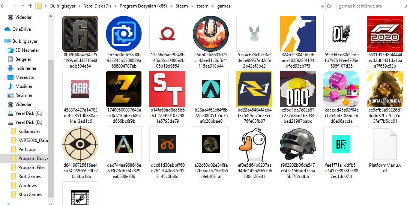The height and width of the screenshot is (205, 407).
Task: Navigate to Program Dosyaları (x86) breadcrumb
Action: point(143,6)
